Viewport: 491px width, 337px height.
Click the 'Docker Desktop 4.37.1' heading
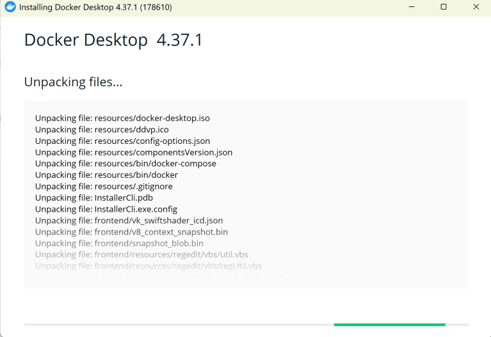click(113, 40)
